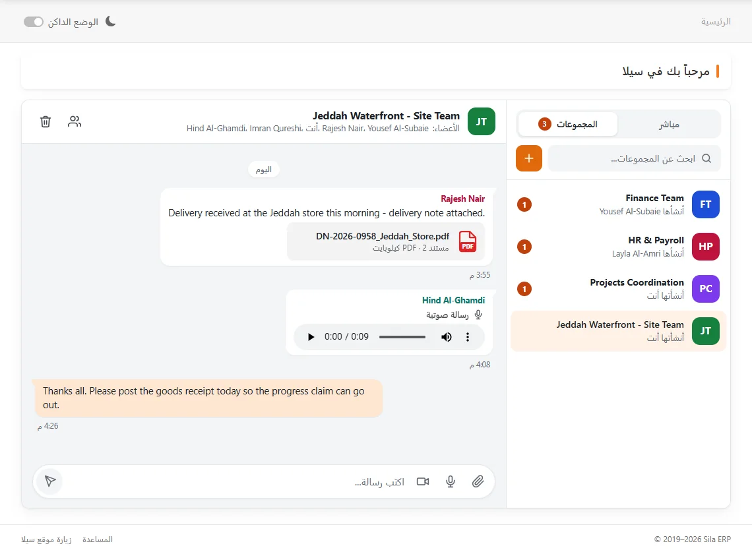Click the video camera icon in composer
This screenshot has width=752, height=554.
coord(423,481)
